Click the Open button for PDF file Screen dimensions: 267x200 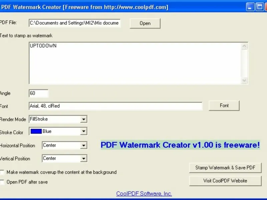[145, 23]
